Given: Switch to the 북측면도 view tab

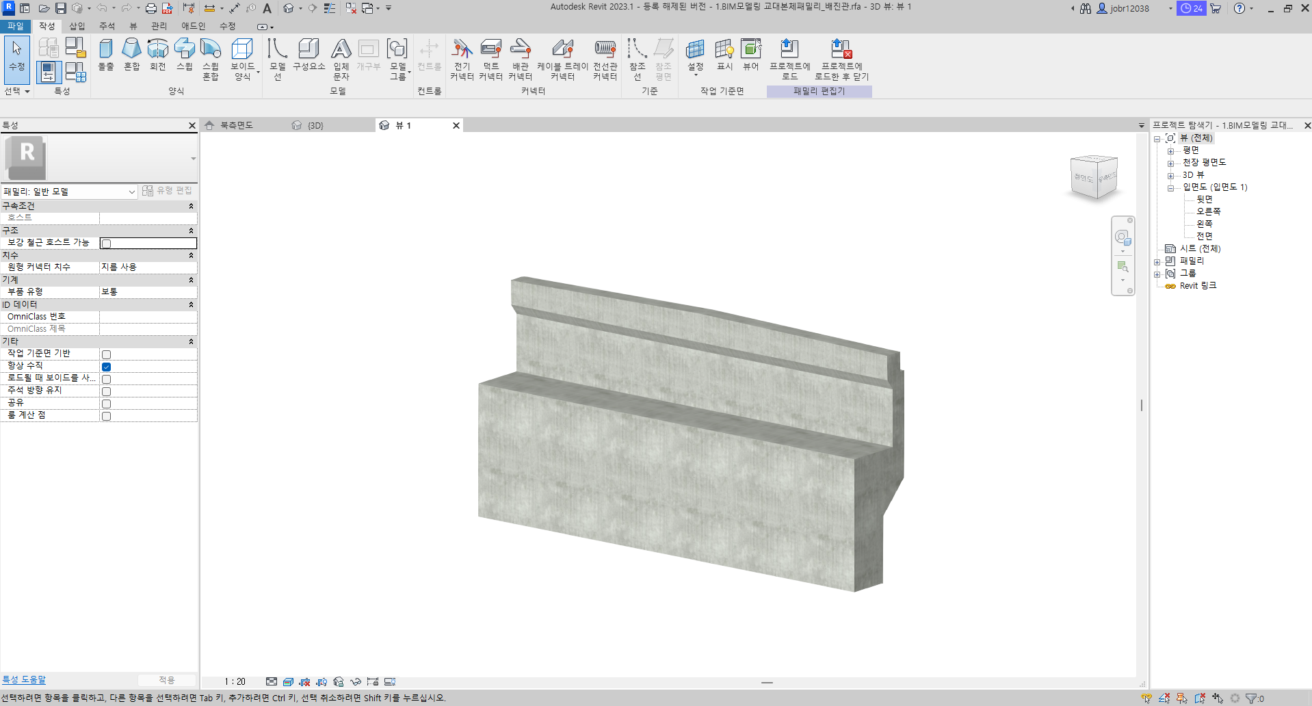Looking at the screenshot, I should pos(236,126).
